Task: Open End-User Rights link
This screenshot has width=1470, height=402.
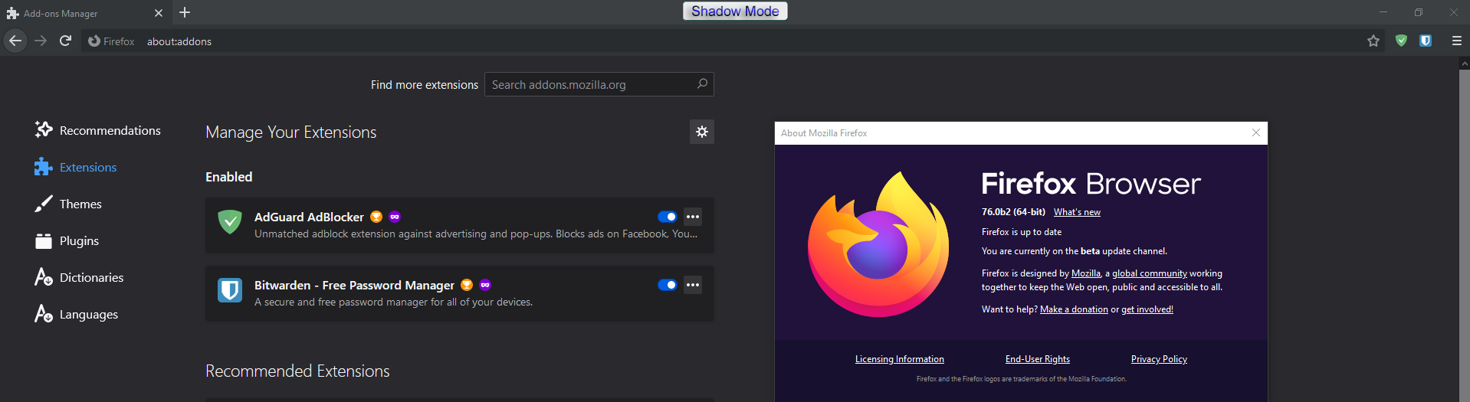Action: pyautogui.click(x=1038, y=359)
